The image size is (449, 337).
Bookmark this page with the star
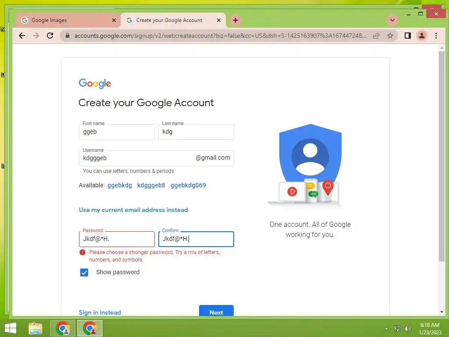click(390, 36)
